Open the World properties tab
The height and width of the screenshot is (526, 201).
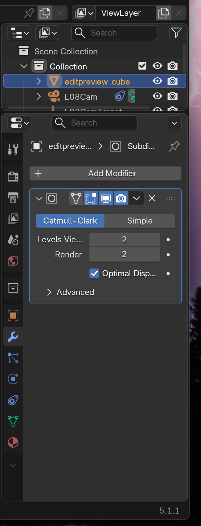click(13, 261)
